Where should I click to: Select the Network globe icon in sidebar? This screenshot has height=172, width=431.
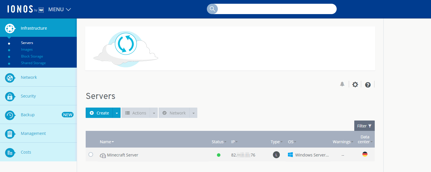pyautogui.click(x=10, y=77)
